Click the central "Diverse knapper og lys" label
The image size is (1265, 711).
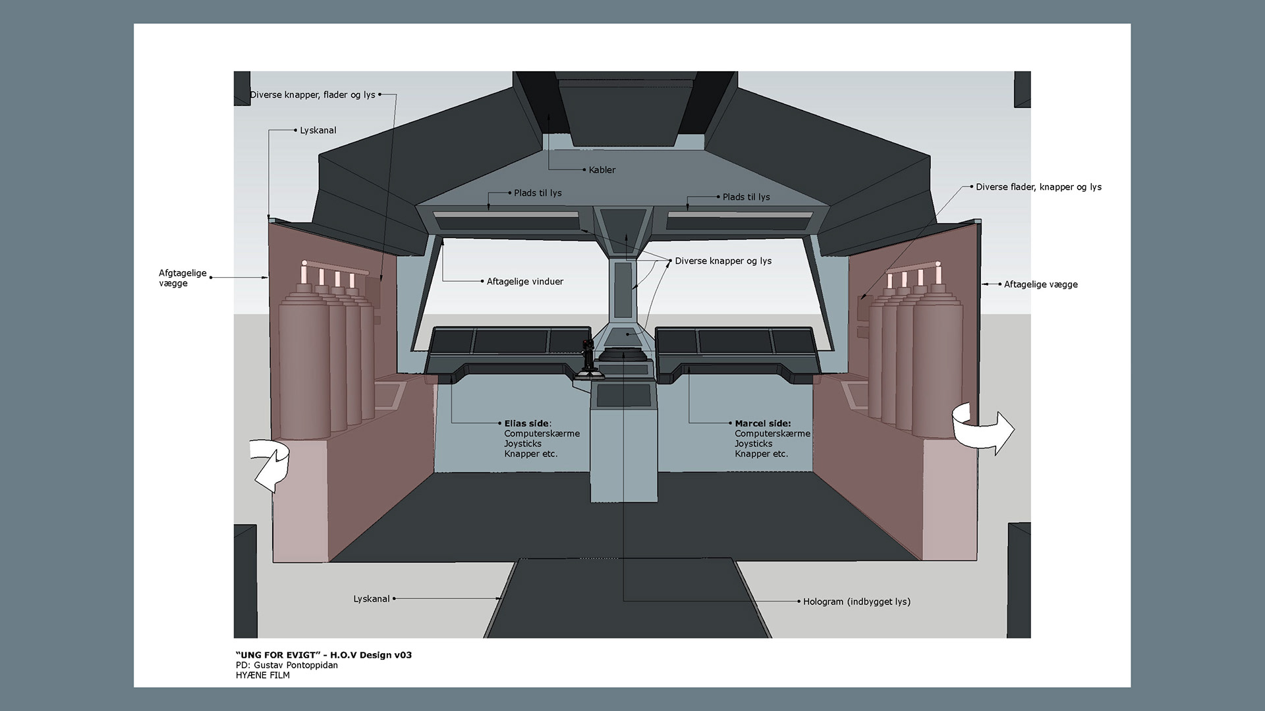click(x=723, y=261)
